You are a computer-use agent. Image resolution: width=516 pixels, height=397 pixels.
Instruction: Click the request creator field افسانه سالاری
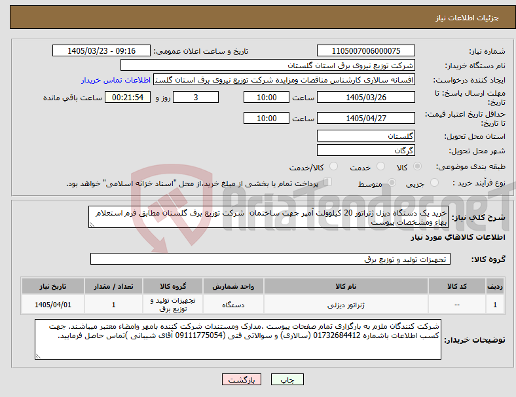click(x=284, y=80)
